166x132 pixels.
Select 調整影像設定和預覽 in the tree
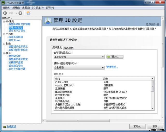(19, 24)
